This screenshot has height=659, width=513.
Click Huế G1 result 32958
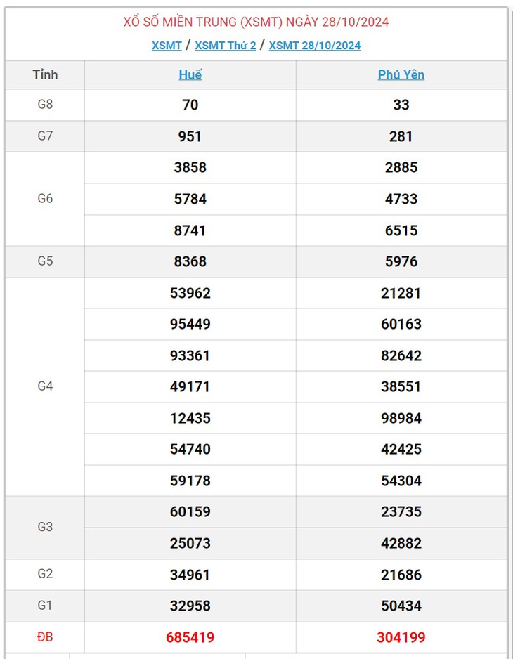pyautogui.click(x=190, y=606)
